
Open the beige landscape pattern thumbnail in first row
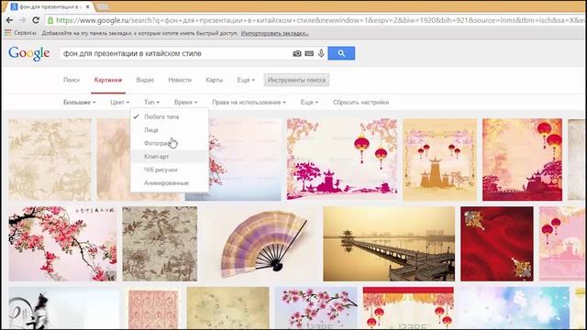click(x=50, y=159)
